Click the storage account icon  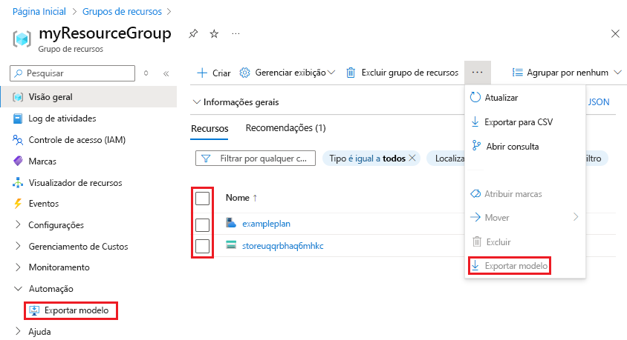pyautogui.click(x=231, y=244)
